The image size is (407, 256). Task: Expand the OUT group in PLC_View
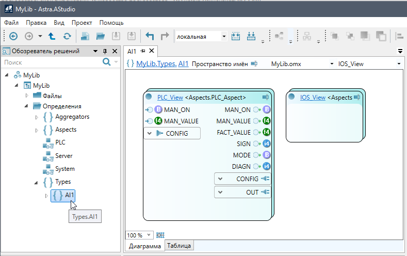pos(220,192)
